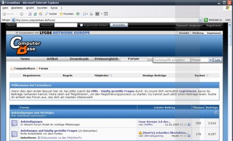
Task: Click the Wechseln zu go button
Action: pos(213,20)
